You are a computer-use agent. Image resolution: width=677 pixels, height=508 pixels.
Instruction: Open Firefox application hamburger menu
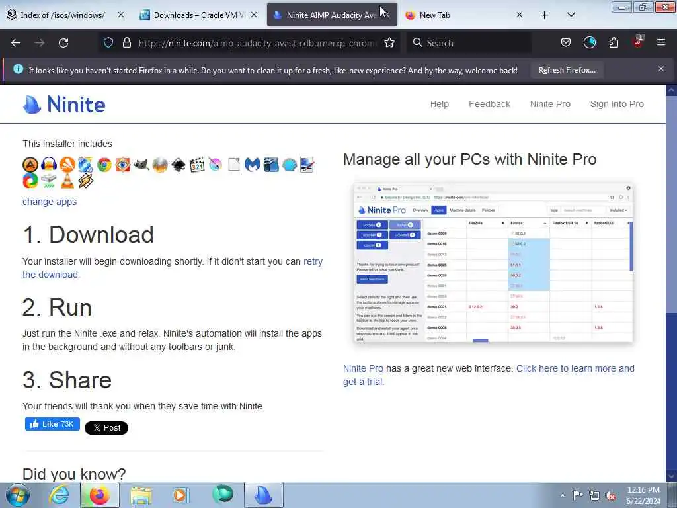pos(661,42)
